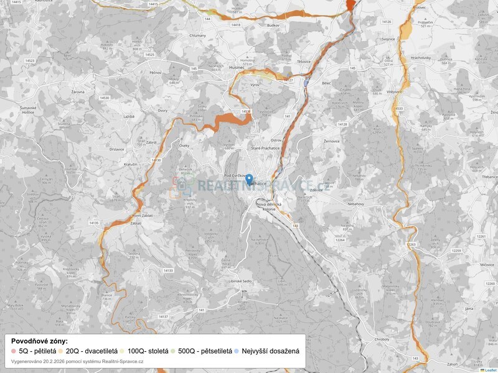Select the yellow 100Q stoletá legend dot
This screenshot has height=373, width=498.
123,351
